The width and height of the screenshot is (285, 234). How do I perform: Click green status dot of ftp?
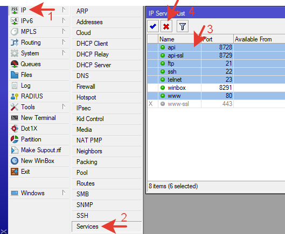pyautogui.click(x=163, y=63)
